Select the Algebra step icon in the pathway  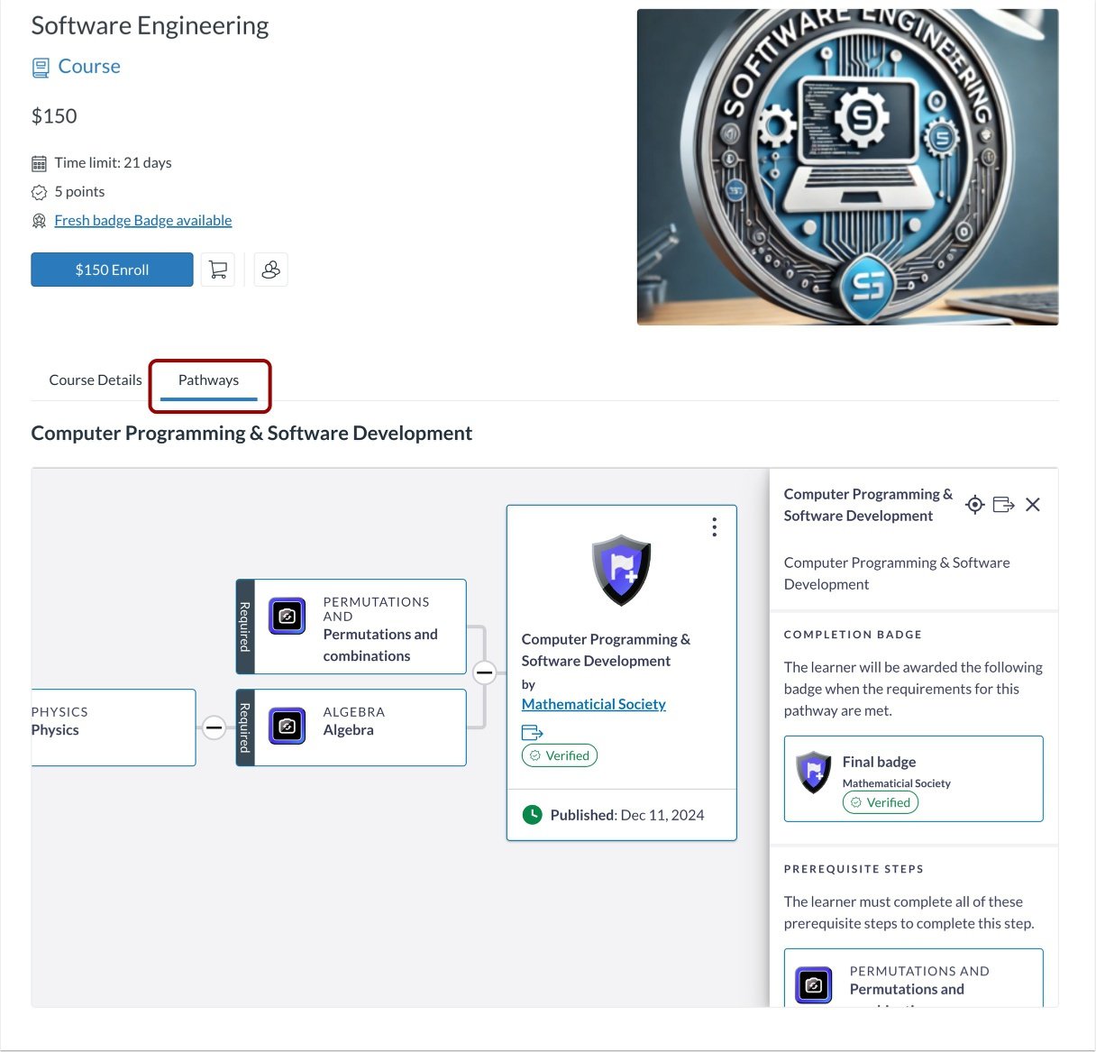click(286, 726)
